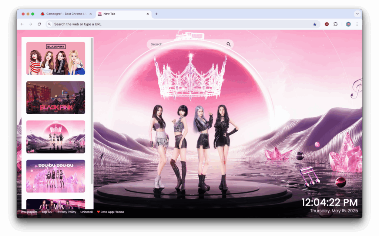Click the Chrome profile avatar

(348, 24)
